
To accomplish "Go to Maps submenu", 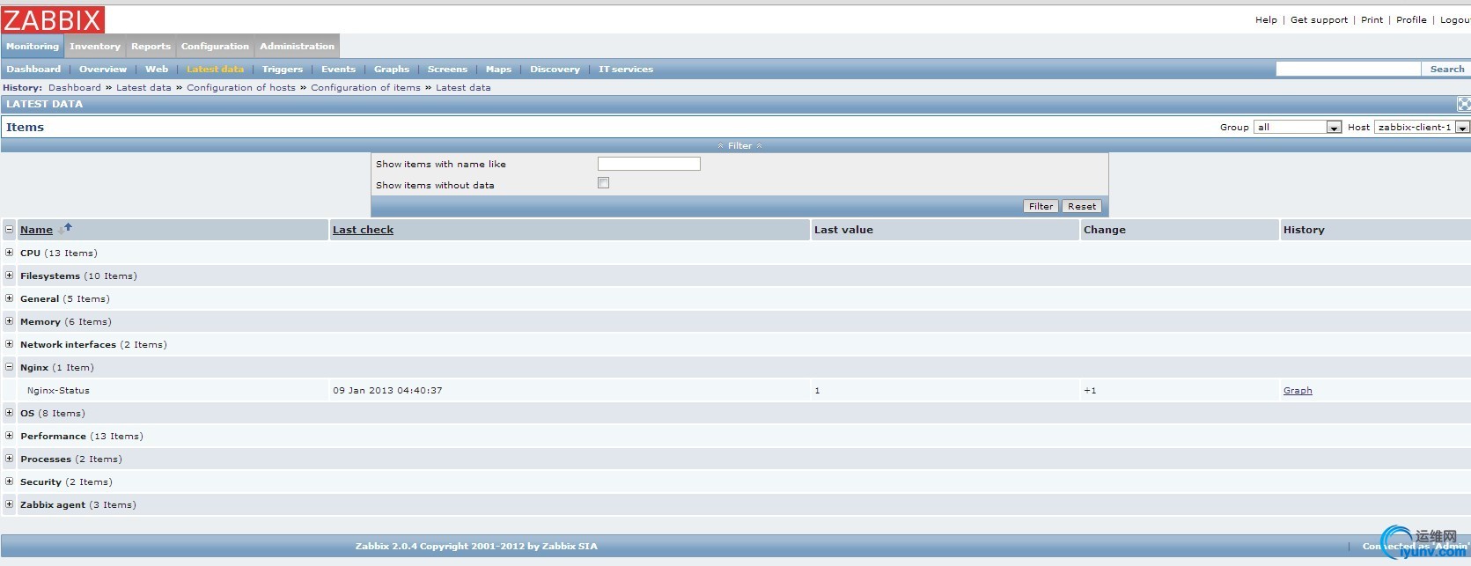I will coord(498,69).
